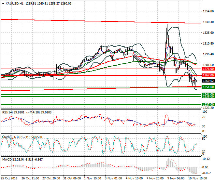Screen dimensions: 215x182
Task: Select the 1276.00 red price level label
Action: 208,69
